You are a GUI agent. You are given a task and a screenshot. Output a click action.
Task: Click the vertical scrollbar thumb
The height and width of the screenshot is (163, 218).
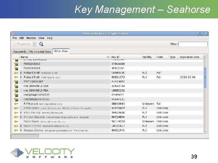pyautogui.click(x=205, y=78)
